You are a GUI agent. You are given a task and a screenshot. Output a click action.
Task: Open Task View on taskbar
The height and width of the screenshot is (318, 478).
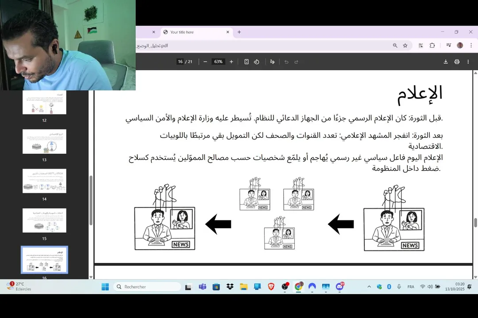coord(189,287)
